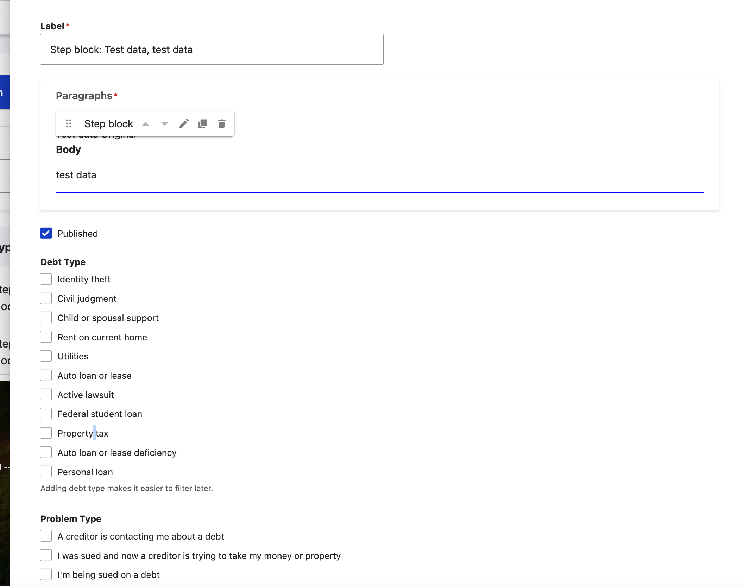Check the Identity theft debt type
The width and height of the screenshot is (744, 586).
[46, 279]
